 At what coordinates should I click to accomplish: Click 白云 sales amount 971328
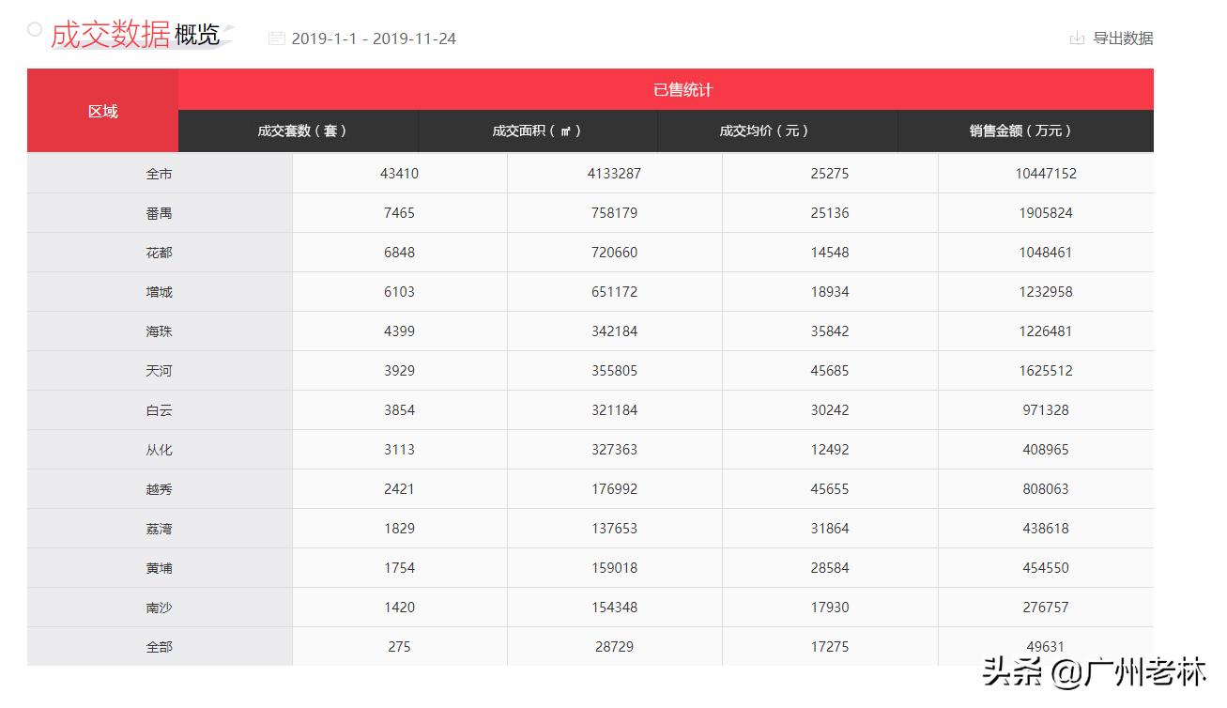tap(1046, 410)
